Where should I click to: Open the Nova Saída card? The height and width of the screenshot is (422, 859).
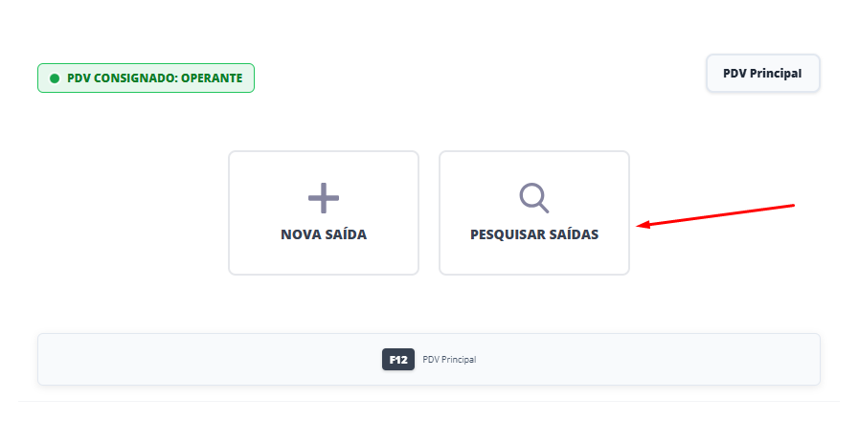[324, 213]
